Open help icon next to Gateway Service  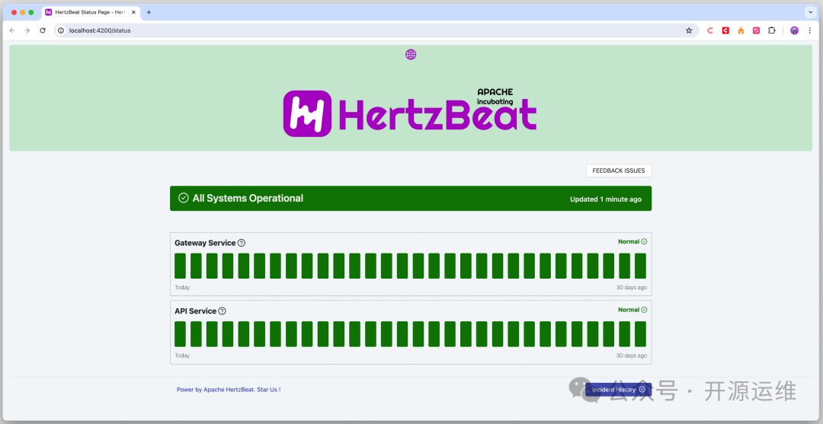coord(242,243)
